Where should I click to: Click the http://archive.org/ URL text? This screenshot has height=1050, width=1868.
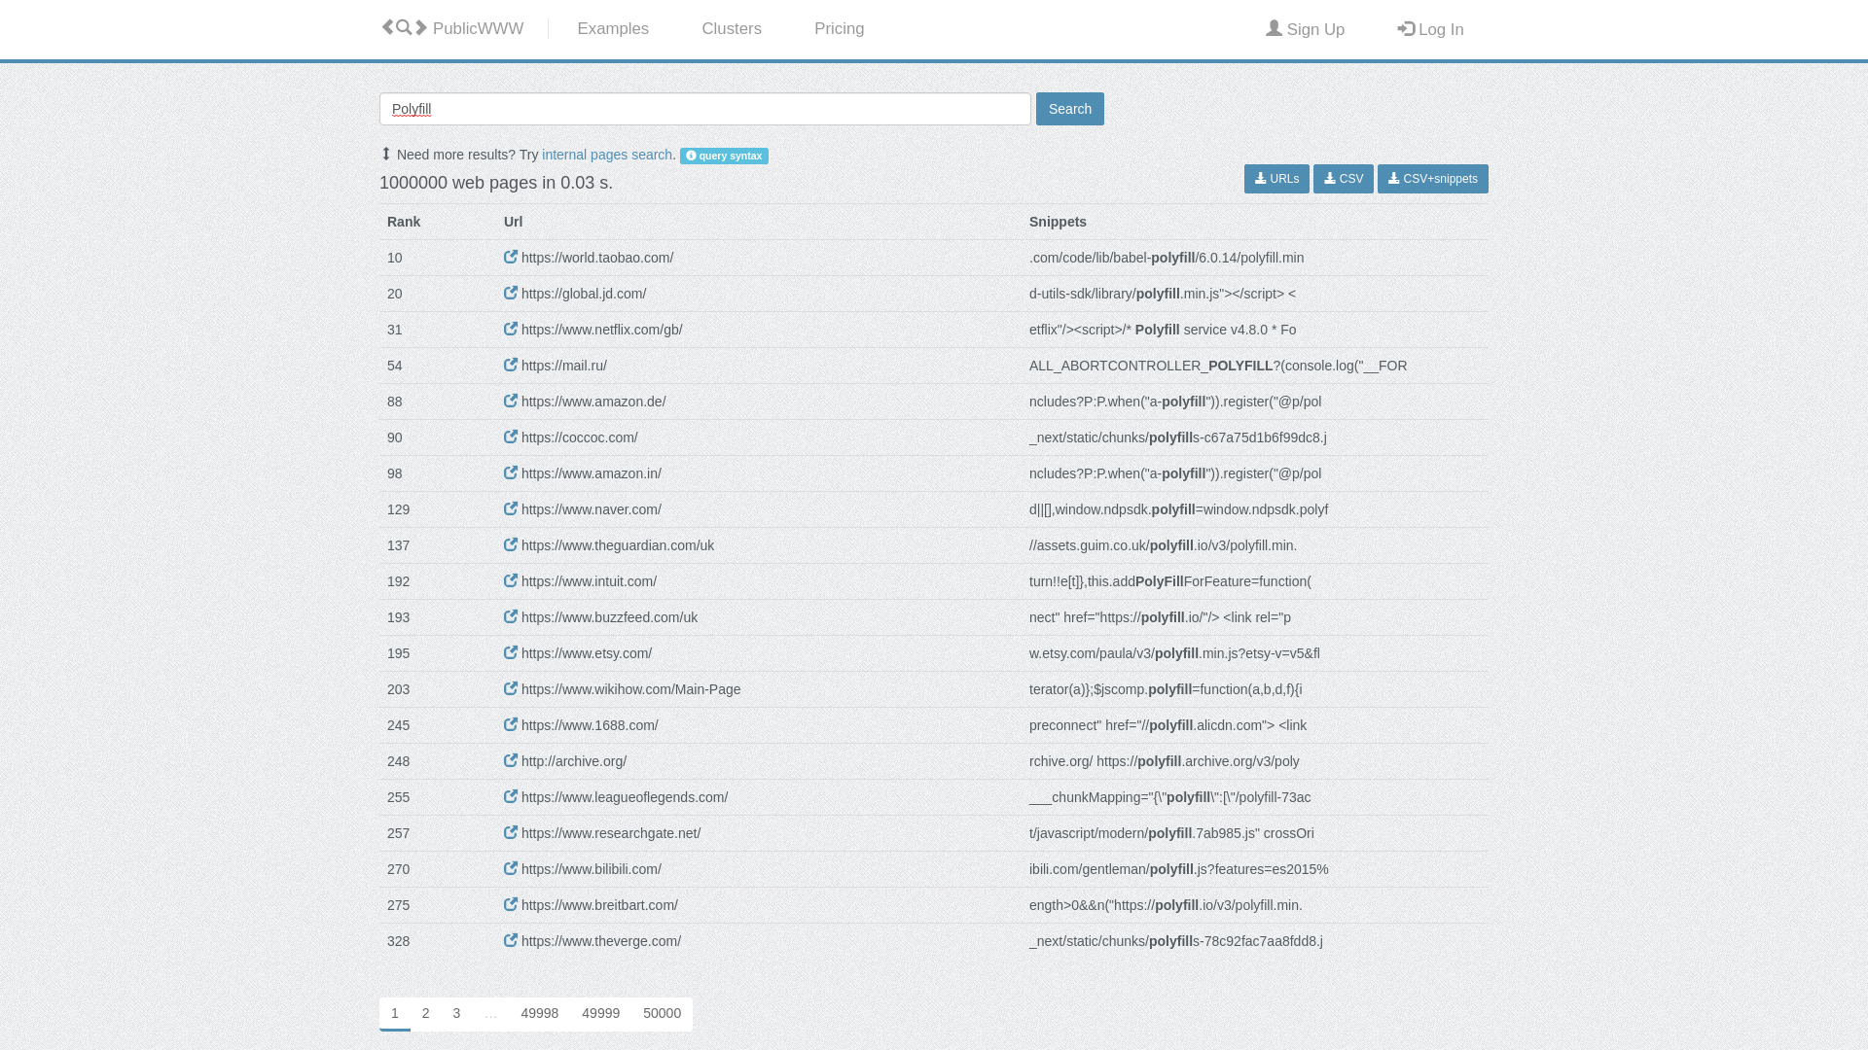[x=574, y=761]
